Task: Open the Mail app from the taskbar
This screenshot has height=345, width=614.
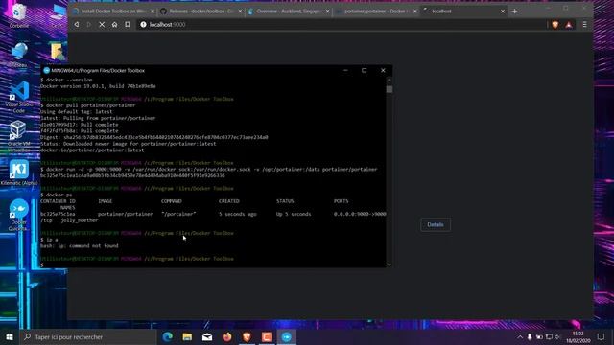Action: click(x=207, y=336)
